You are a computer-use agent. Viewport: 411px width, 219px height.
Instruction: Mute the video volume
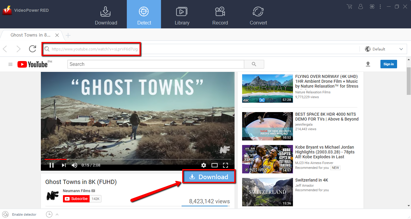click(74, 165)
